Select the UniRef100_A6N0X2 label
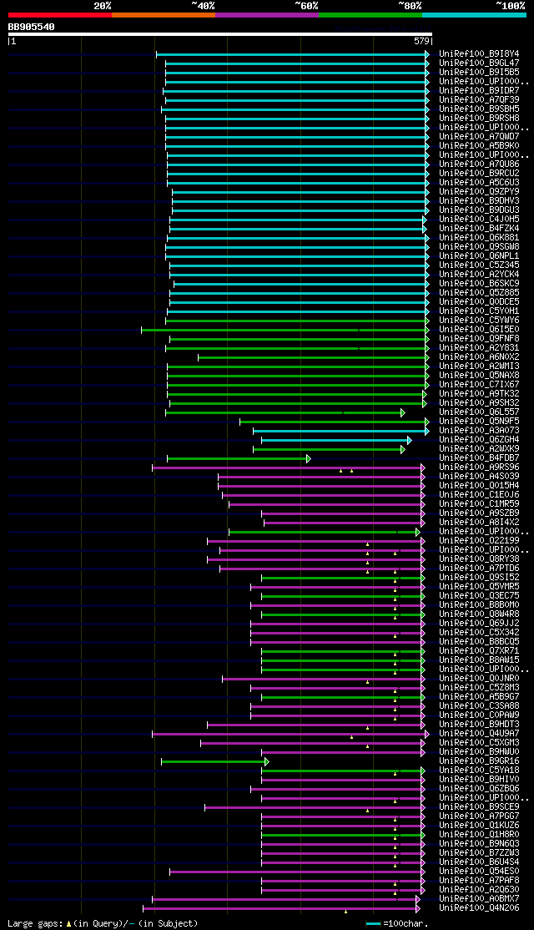Screen dimensions: 534x930 point(479,357)
